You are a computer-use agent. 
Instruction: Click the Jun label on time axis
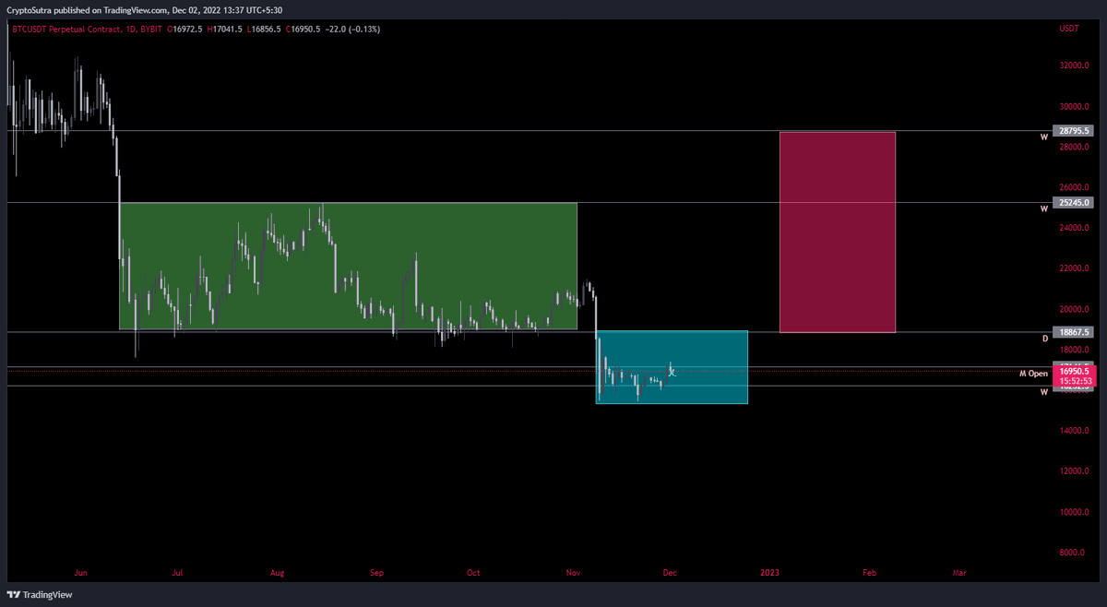81,573
